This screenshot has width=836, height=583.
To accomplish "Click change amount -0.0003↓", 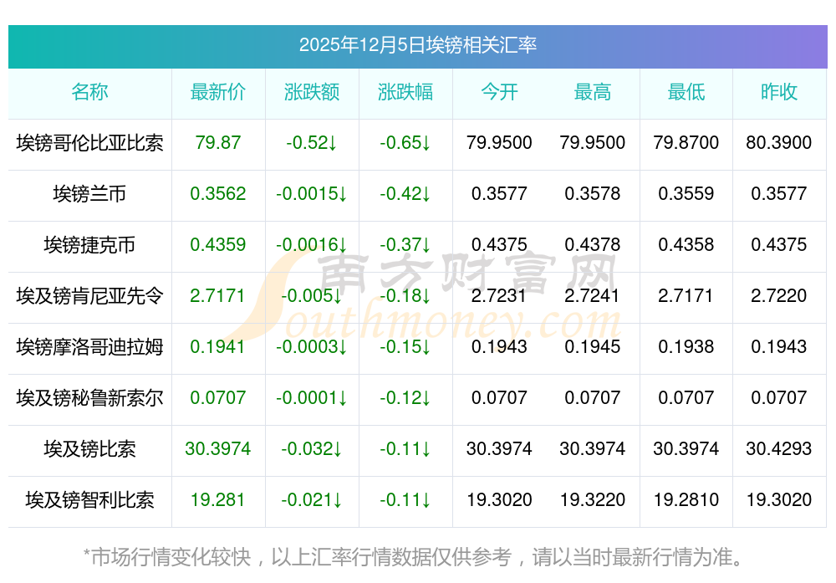I will (312, 347).
